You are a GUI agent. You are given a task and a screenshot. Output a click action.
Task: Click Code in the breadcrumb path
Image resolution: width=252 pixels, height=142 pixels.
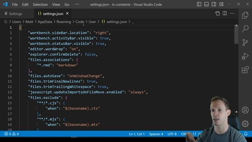click(80, 22)
